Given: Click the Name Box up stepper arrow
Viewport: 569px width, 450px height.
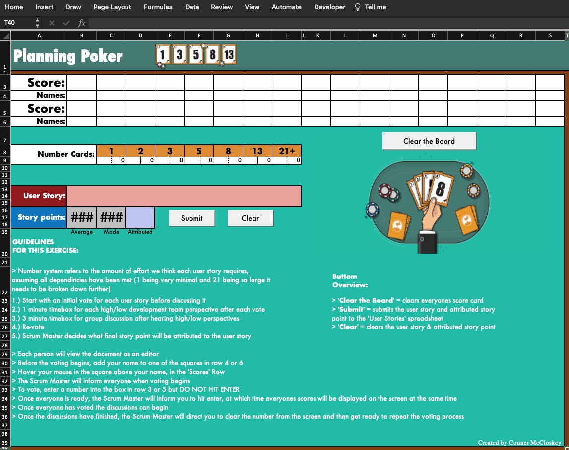Looking at the screenshot, I should [37, 20].
